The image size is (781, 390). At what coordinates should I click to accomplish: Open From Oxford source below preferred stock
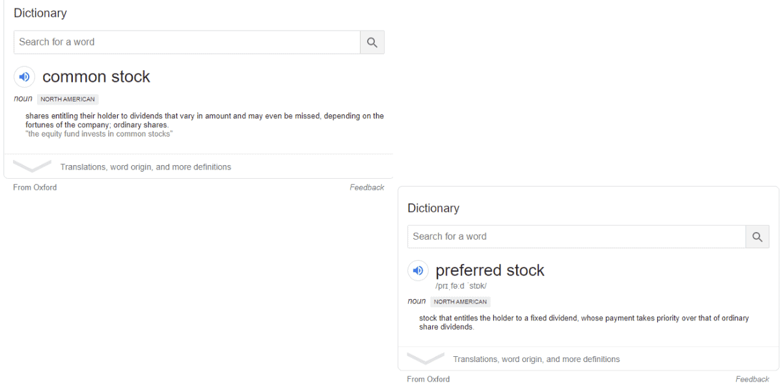(428, 379)
